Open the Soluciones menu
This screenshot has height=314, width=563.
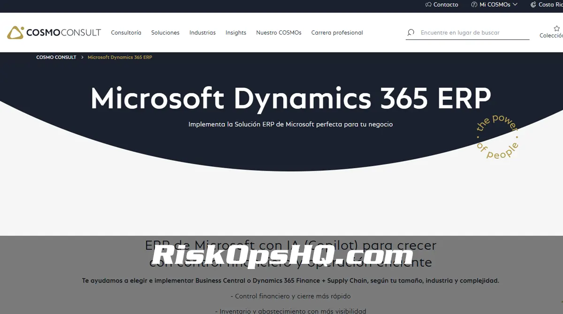coord(165,33)
